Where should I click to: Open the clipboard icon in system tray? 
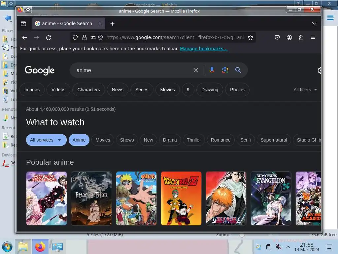(269, 246)
